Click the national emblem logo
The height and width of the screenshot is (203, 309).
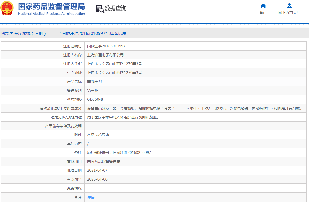point(7,8)
